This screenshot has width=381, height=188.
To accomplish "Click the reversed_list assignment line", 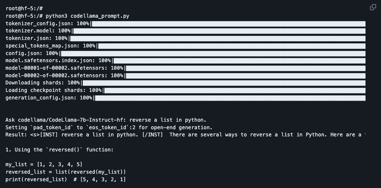I will (66, 172).
